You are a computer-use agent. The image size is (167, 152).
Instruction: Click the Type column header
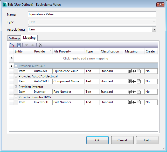[x=92, y=51]
